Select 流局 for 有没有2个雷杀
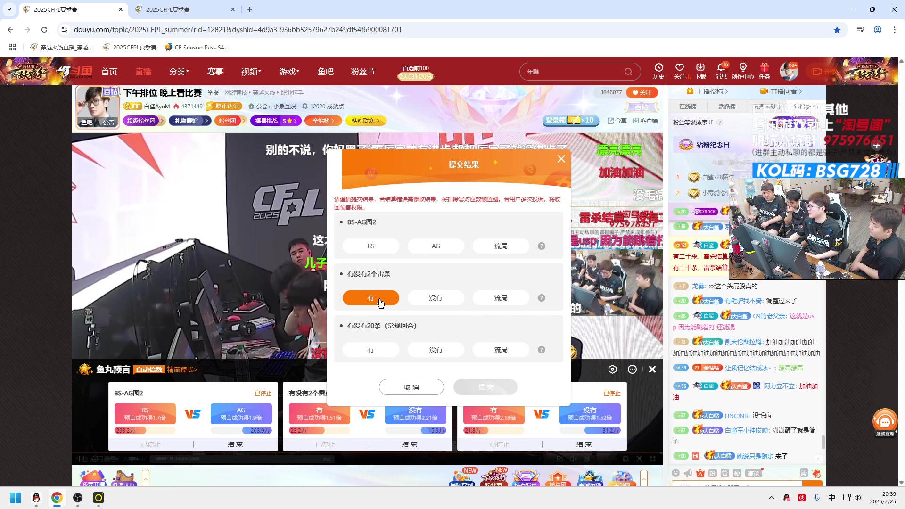 501,298
